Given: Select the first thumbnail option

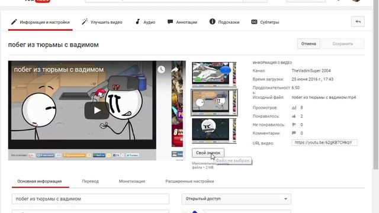Looking at the screenshot, I should click(214, 74).
